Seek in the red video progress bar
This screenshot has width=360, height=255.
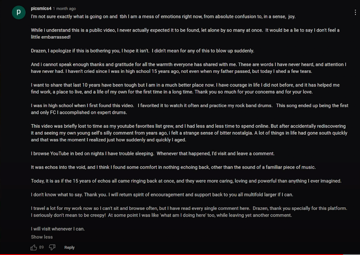click(171, 254)
